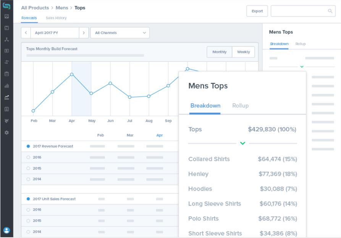
Task: Open the dollar sign icon in sidebar
Action: 7,51
